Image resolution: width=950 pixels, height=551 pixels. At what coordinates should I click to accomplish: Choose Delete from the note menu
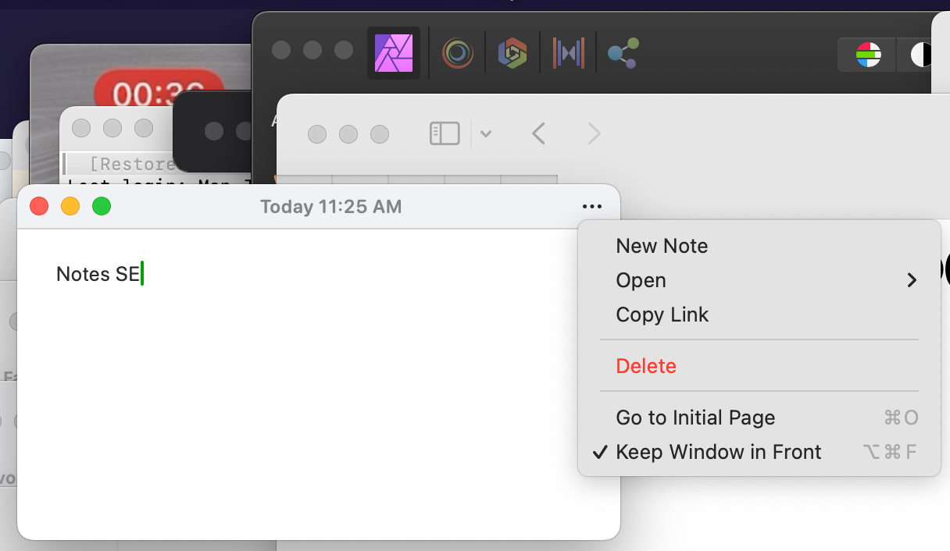(x=759, y=366)
